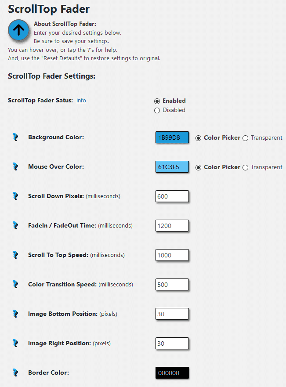Click the help icon for Scroll Down Pixels
This screenshot has width=286, height=387.
(15, 196)
